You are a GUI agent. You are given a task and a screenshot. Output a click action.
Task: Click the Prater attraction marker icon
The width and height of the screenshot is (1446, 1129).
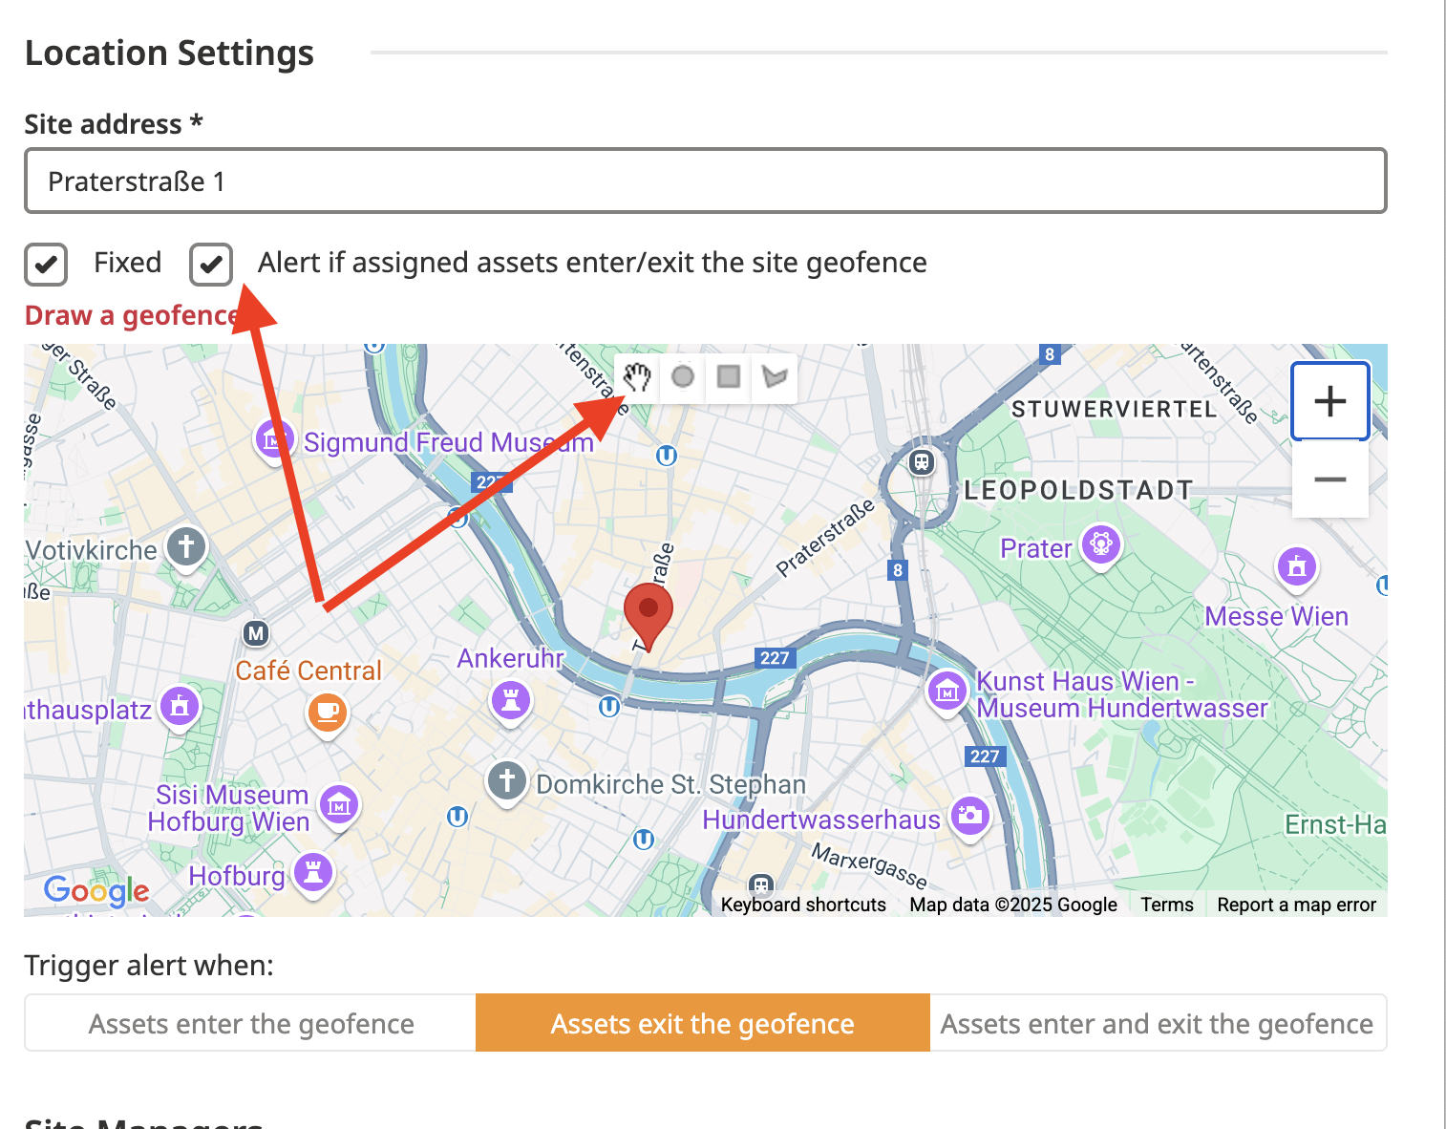pos(1101,544)
